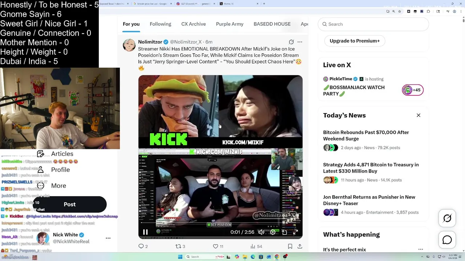Close the Today's News panel
The width and height of the screenshot is (465, 261).
tap(418, 115)
